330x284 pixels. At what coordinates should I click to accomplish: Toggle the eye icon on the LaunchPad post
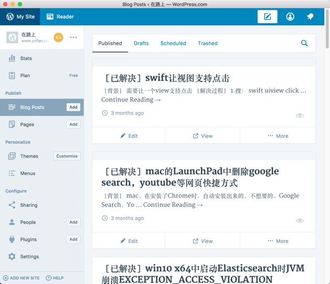[300, 220]
